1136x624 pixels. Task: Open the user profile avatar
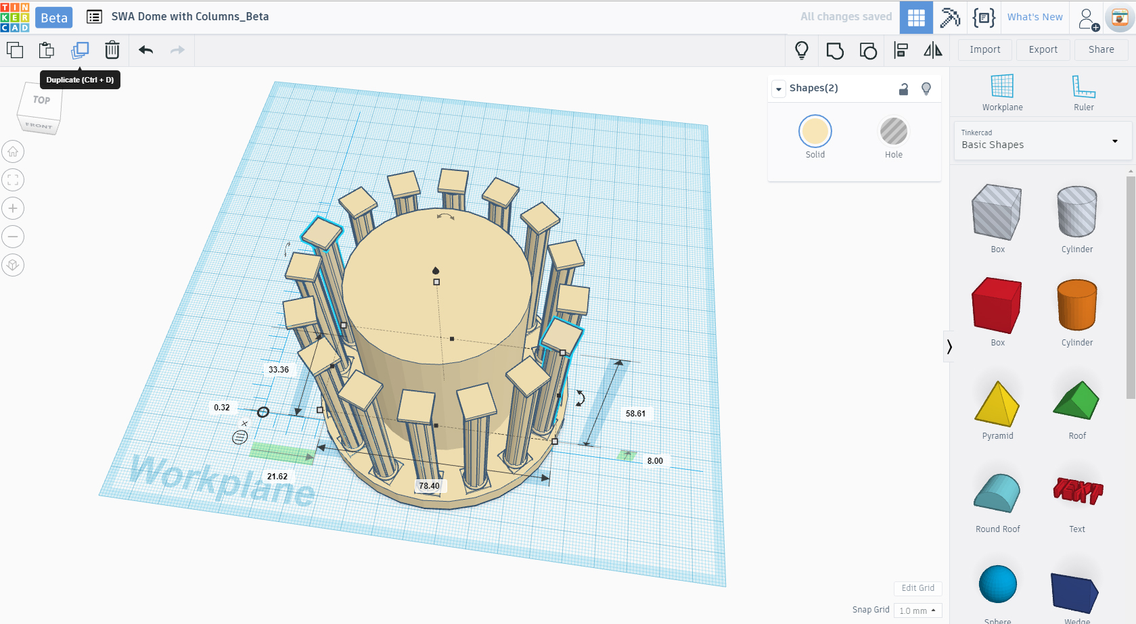(1120, 18)
